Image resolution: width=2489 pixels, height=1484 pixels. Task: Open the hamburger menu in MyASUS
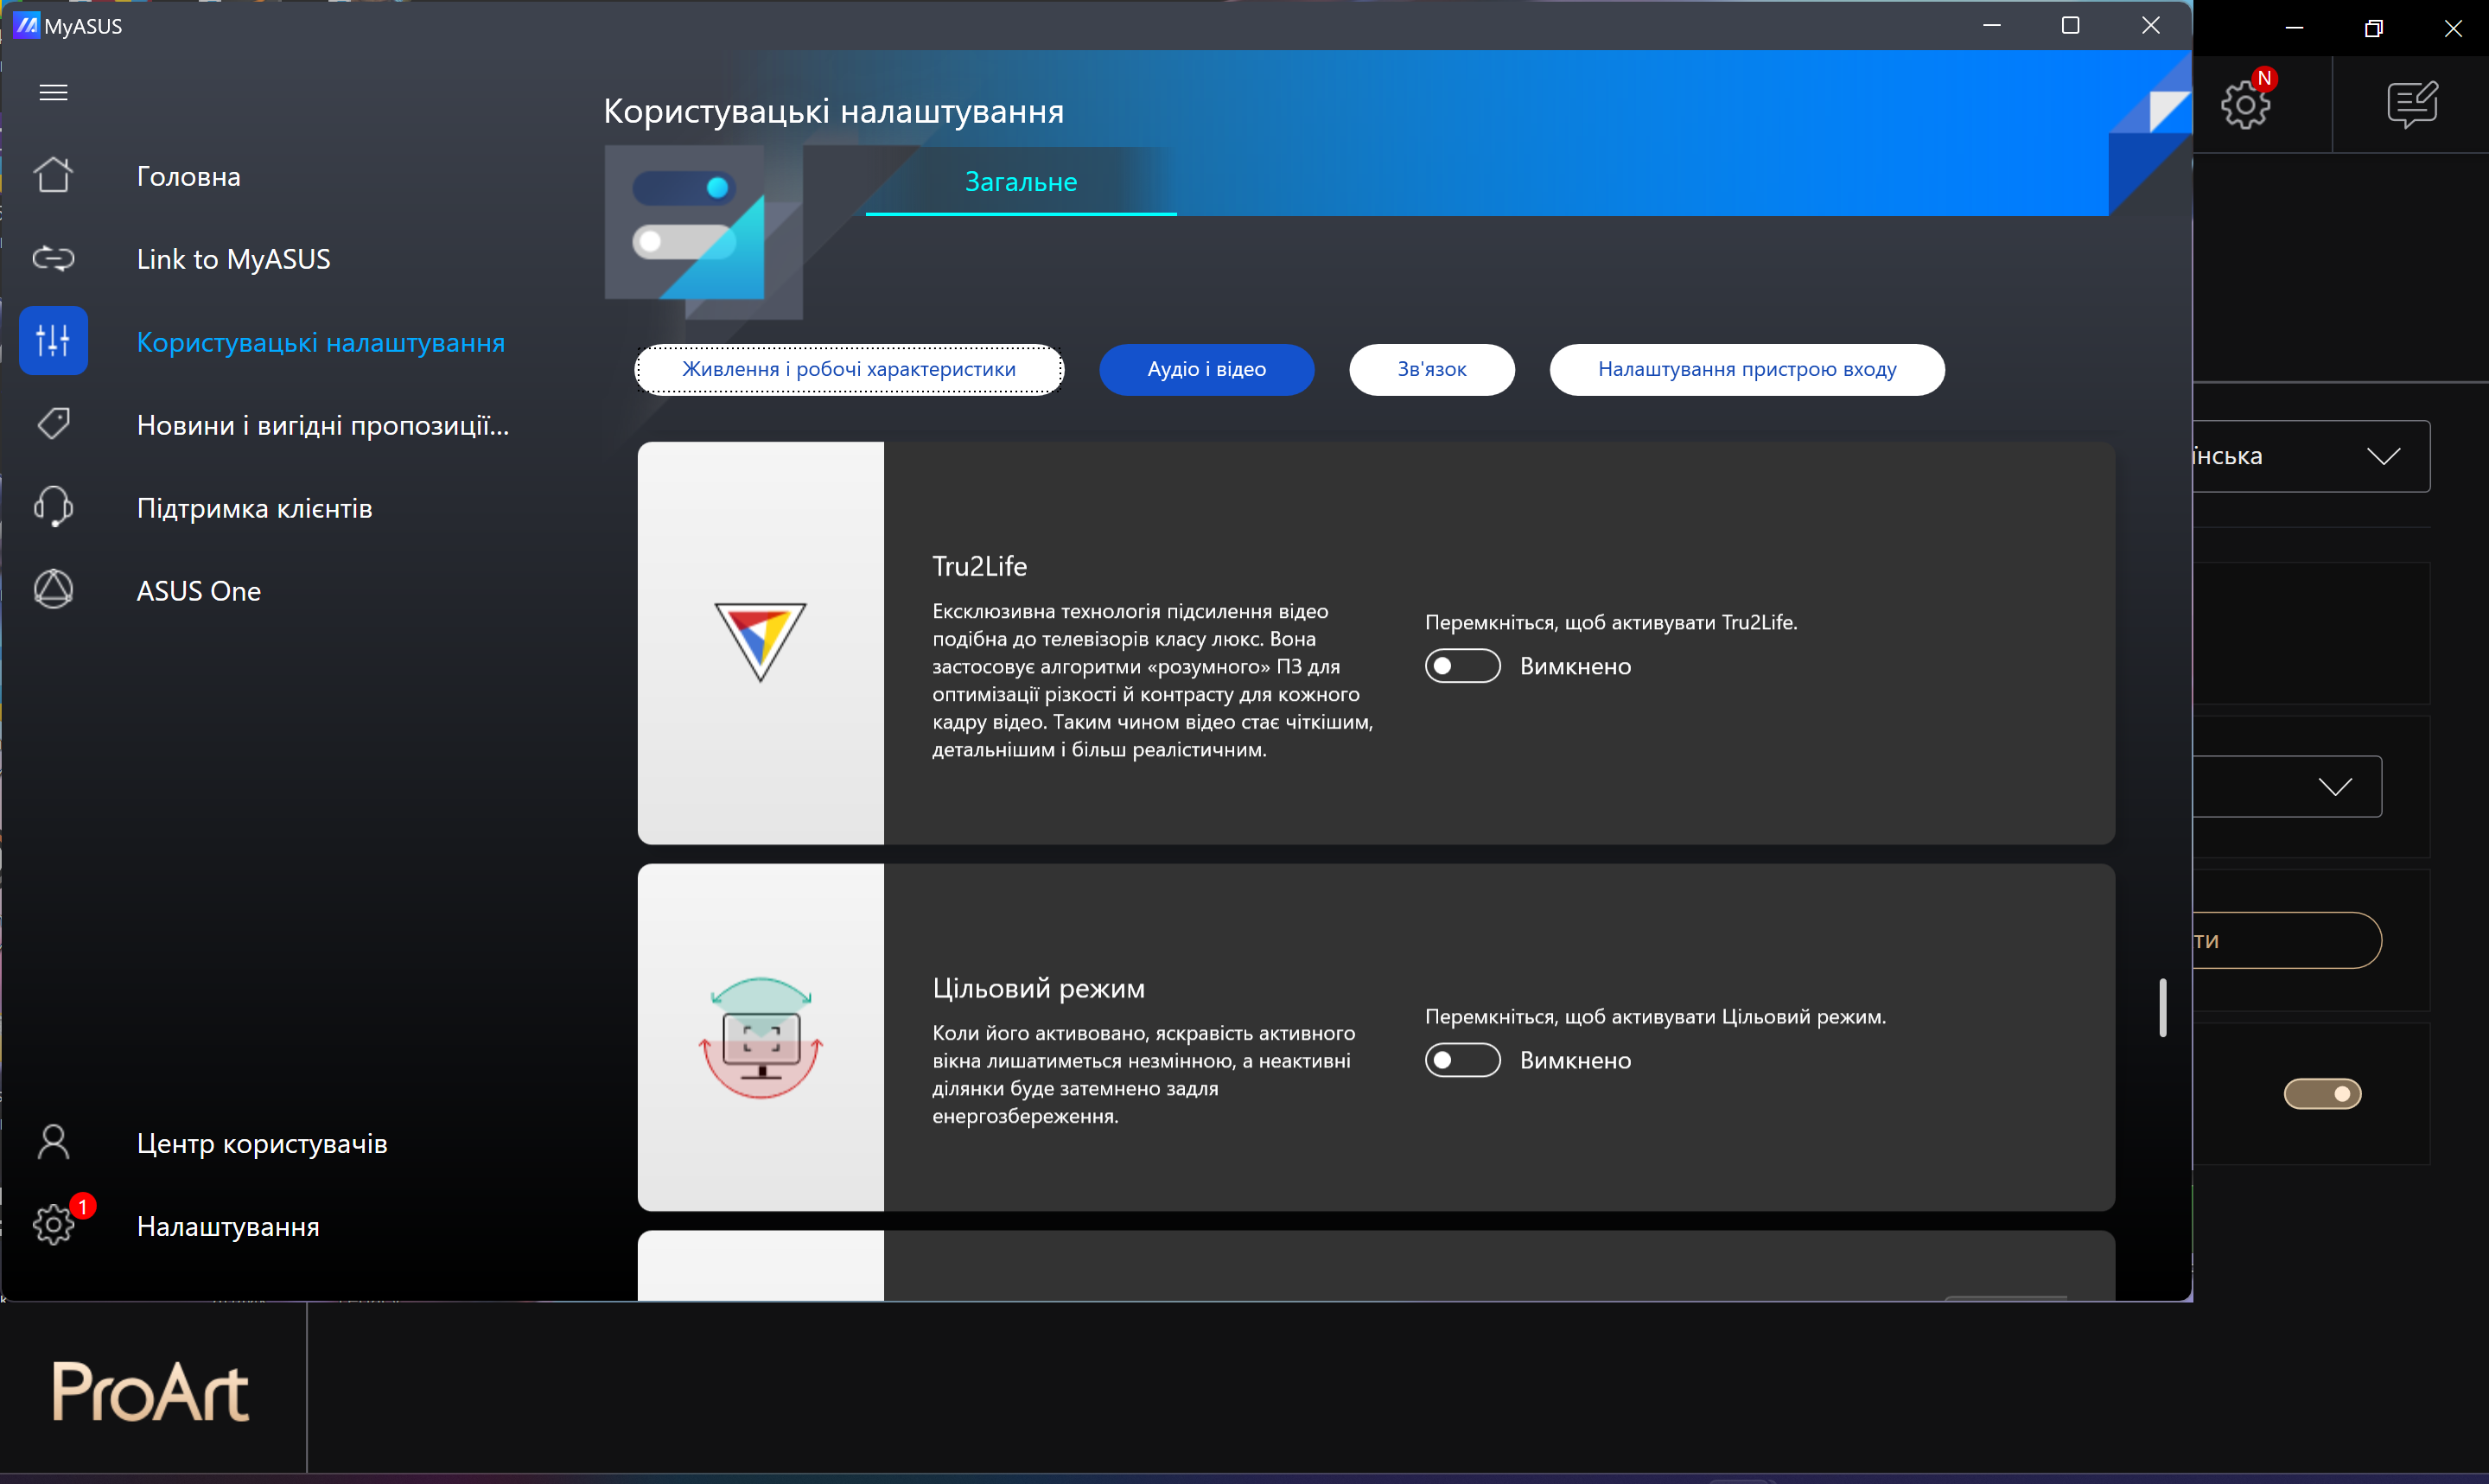pos(53,93)
